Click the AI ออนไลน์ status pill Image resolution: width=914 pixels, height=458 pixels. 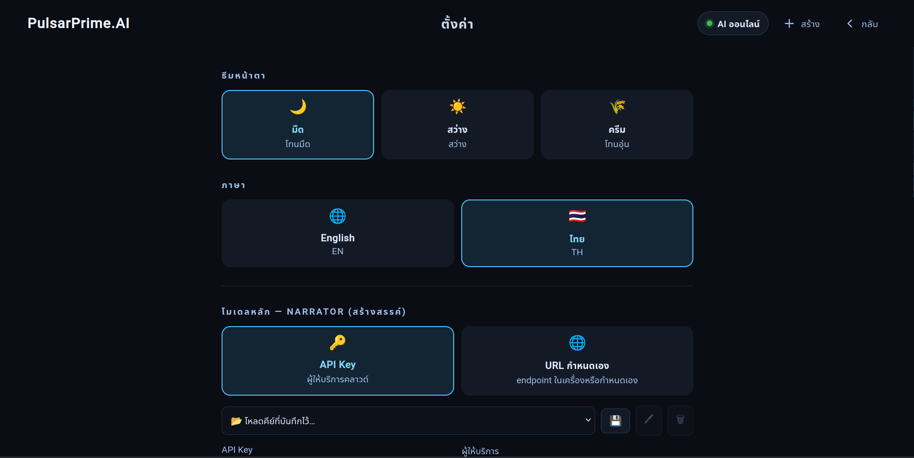pyautogui.click(x=733, y=23)
